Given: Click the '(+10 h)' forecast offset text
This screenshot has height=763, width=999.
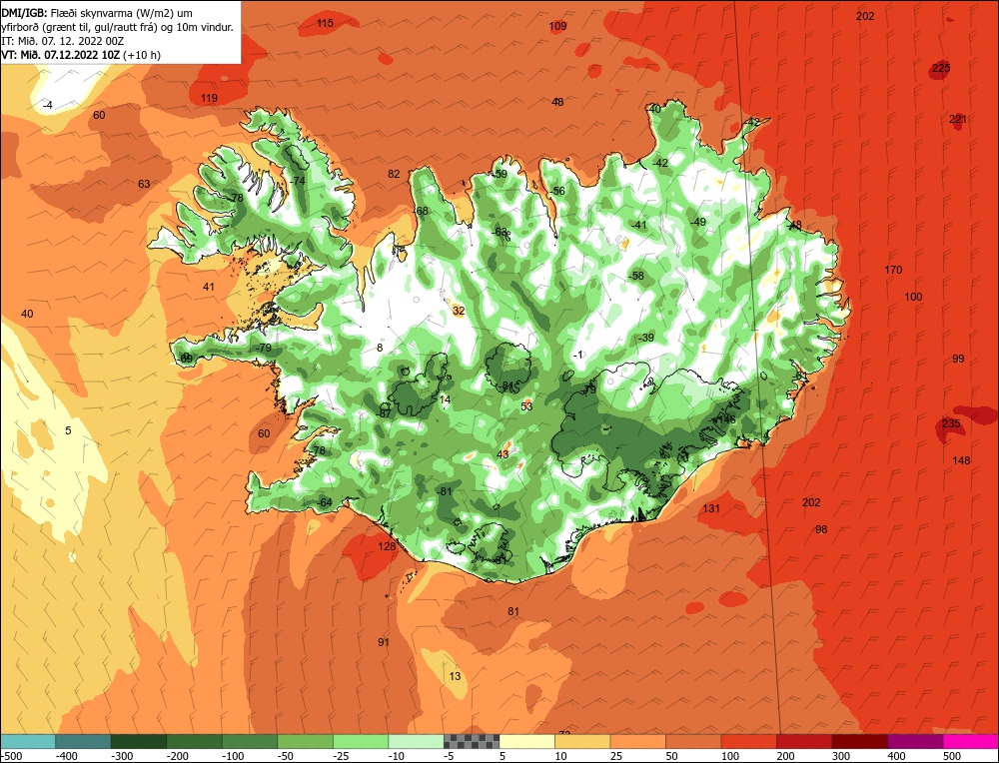Looking at the screenshot, I should [142, 55].
